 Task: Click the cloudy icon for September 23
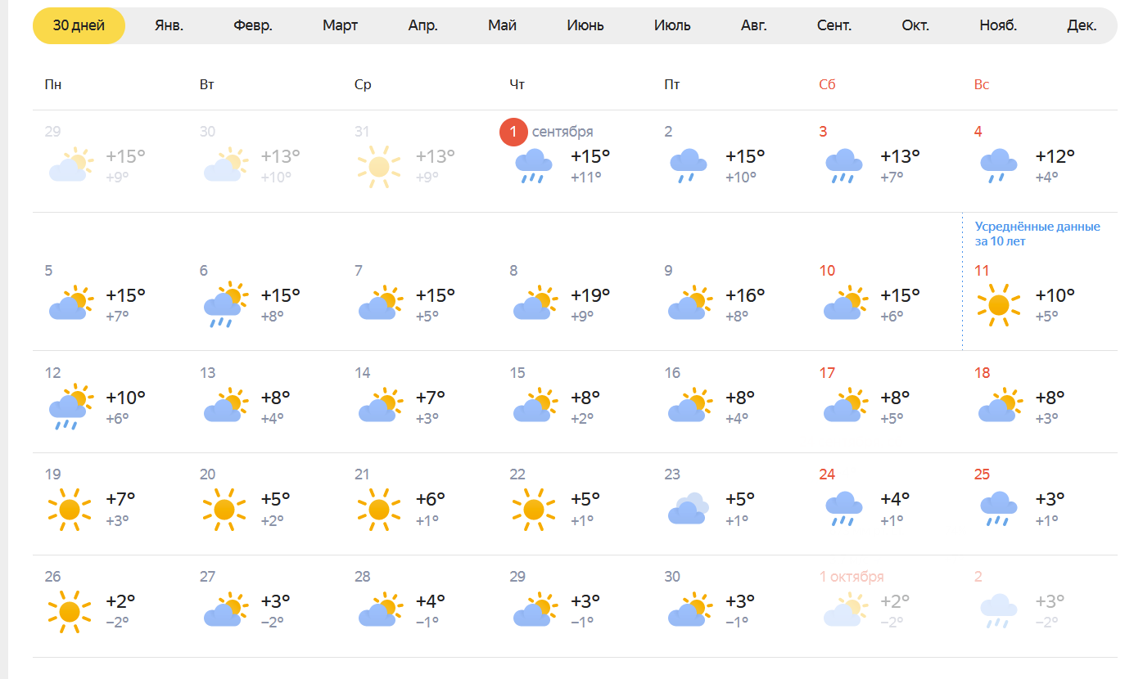point(689,509)
